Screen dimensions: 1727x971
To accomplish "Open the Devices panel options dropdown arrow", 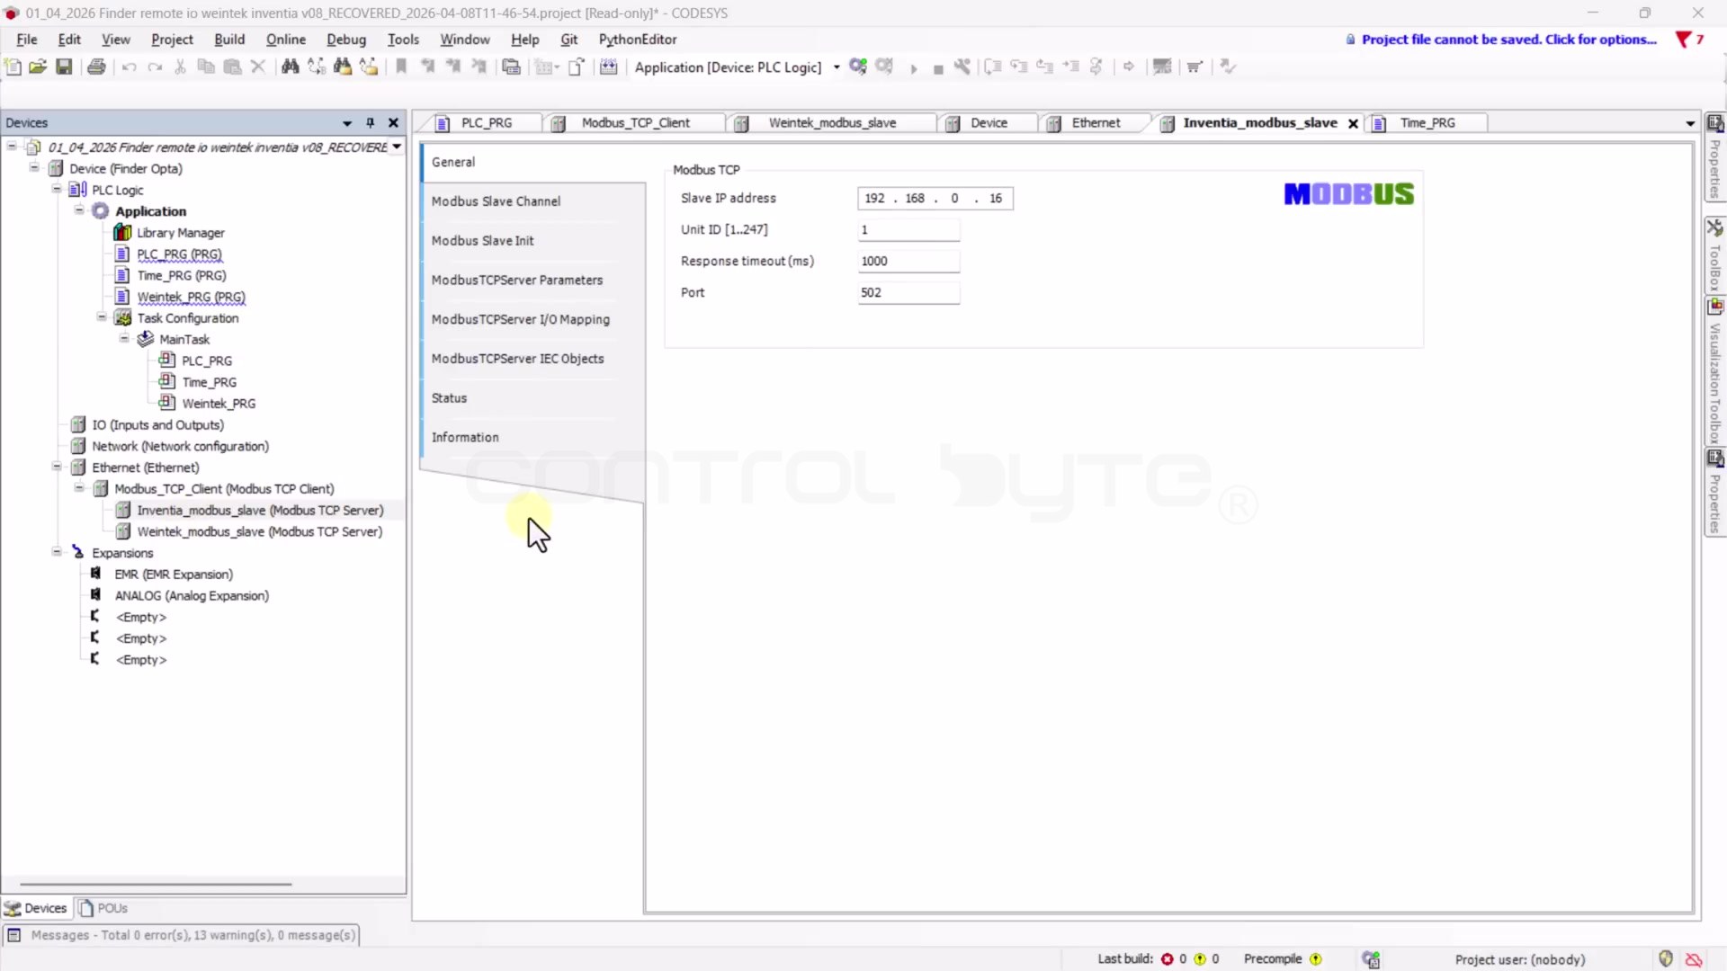I will [x=347, y=123].
